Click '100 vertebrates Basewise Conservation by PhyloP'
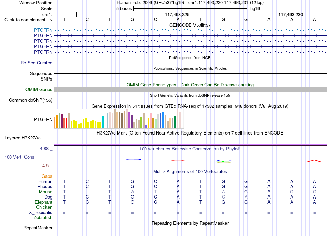Image resolution: width=327 pixels, height=236 pixels. [x=190, y=149]
